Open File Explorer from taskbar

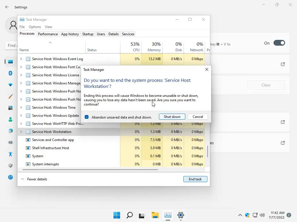pyautogui.click(x=155, y=215)
